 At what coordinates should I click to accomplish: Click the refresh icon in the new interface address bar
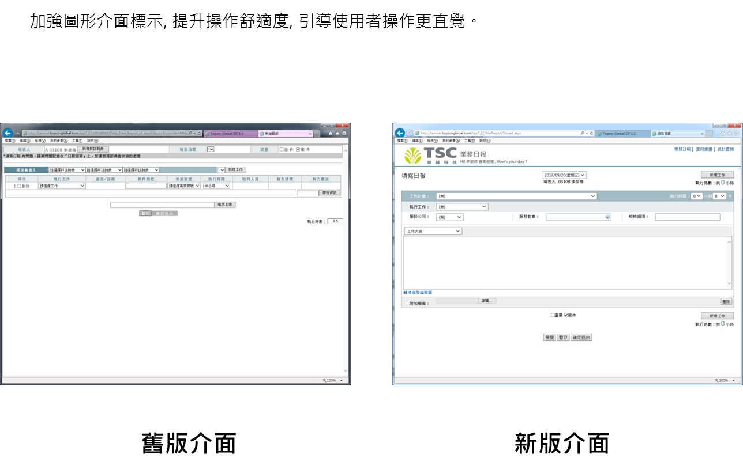591,133
